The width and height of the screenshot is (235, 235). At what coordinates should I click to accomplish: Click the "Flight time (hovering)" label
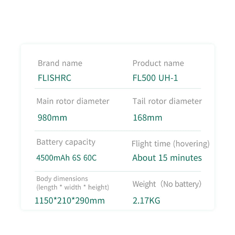coord(171,144)
